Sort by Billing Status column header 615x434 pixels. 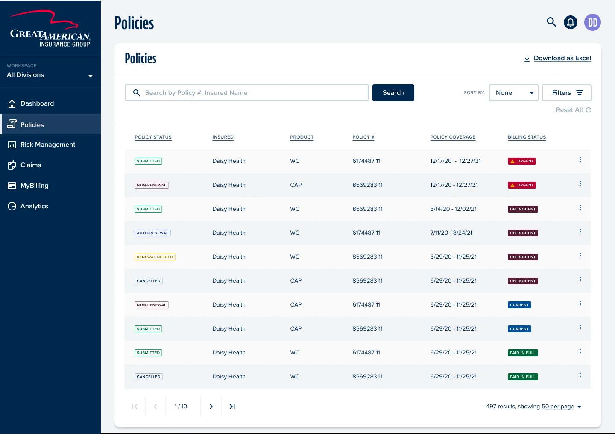527,137
